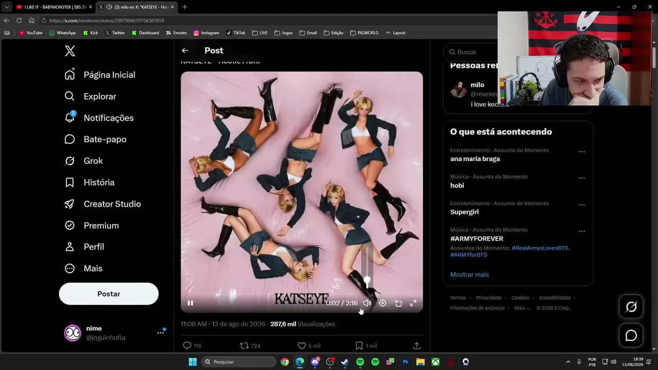Open the YouTube bookmark
The height and width of the screenshot is (370, 658).
(31, 33)
